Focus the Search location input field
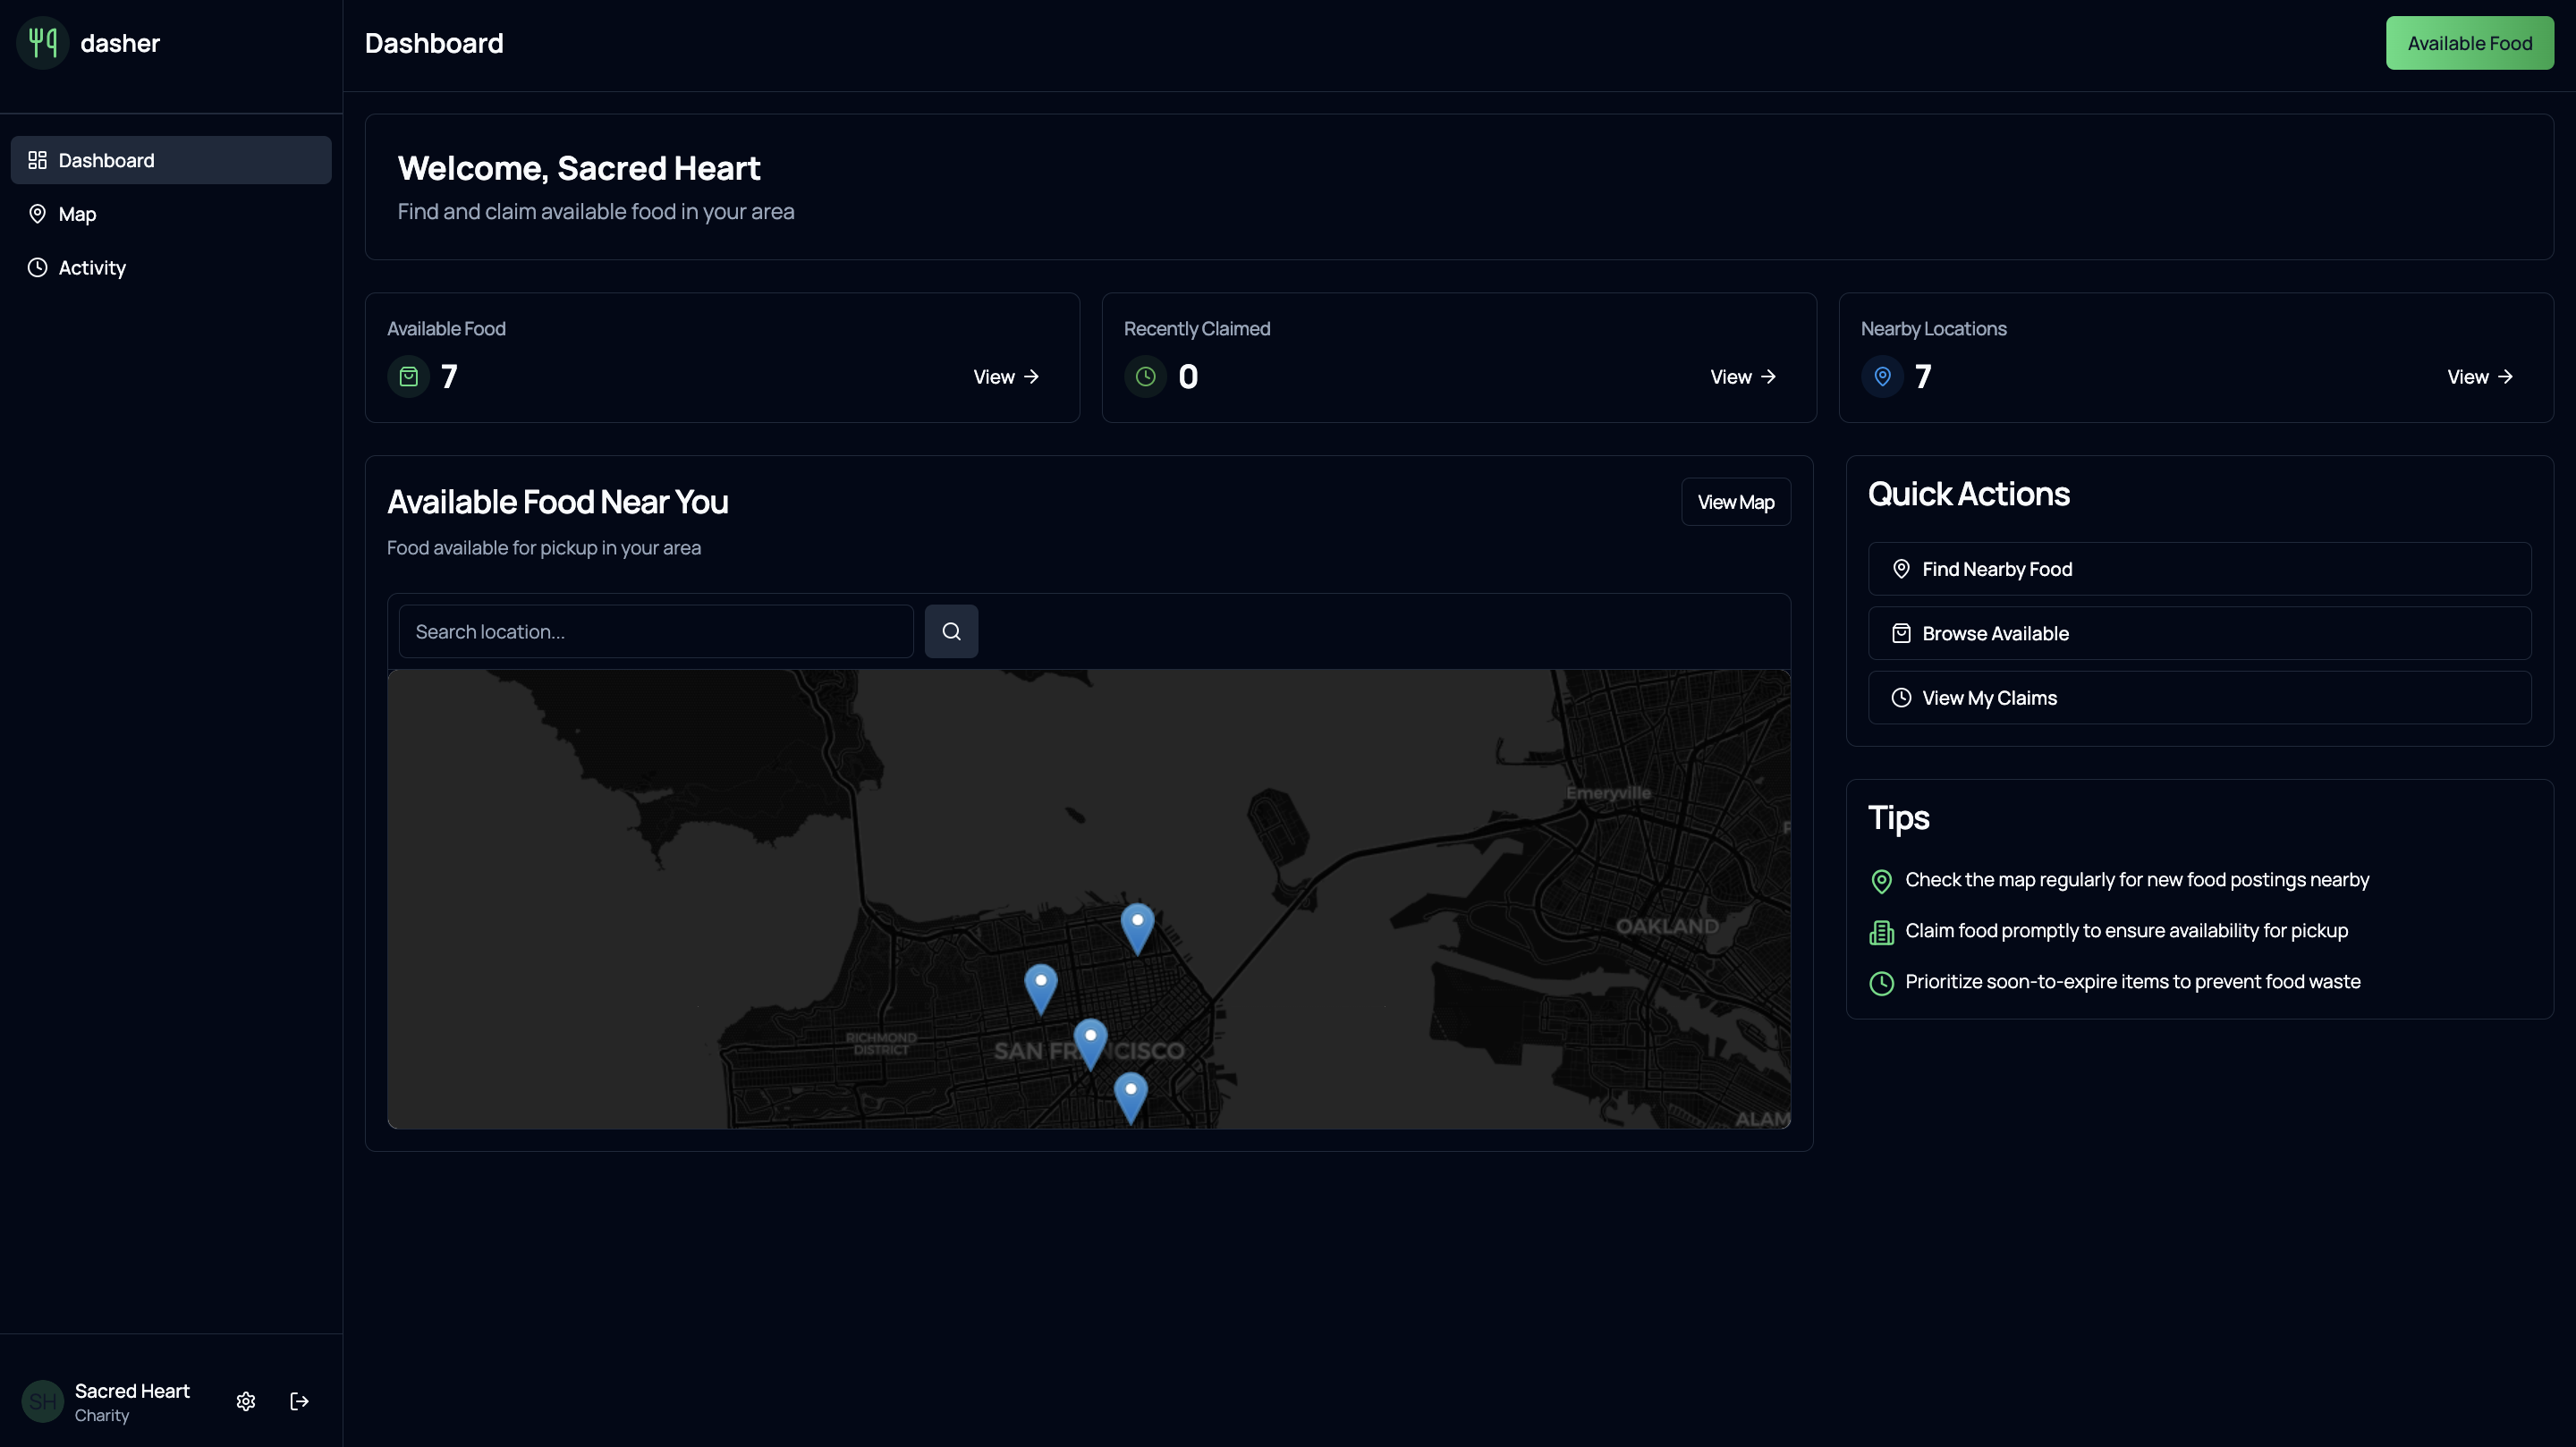This screenshot has height=1447, width=2576. [x=655, y=632]
